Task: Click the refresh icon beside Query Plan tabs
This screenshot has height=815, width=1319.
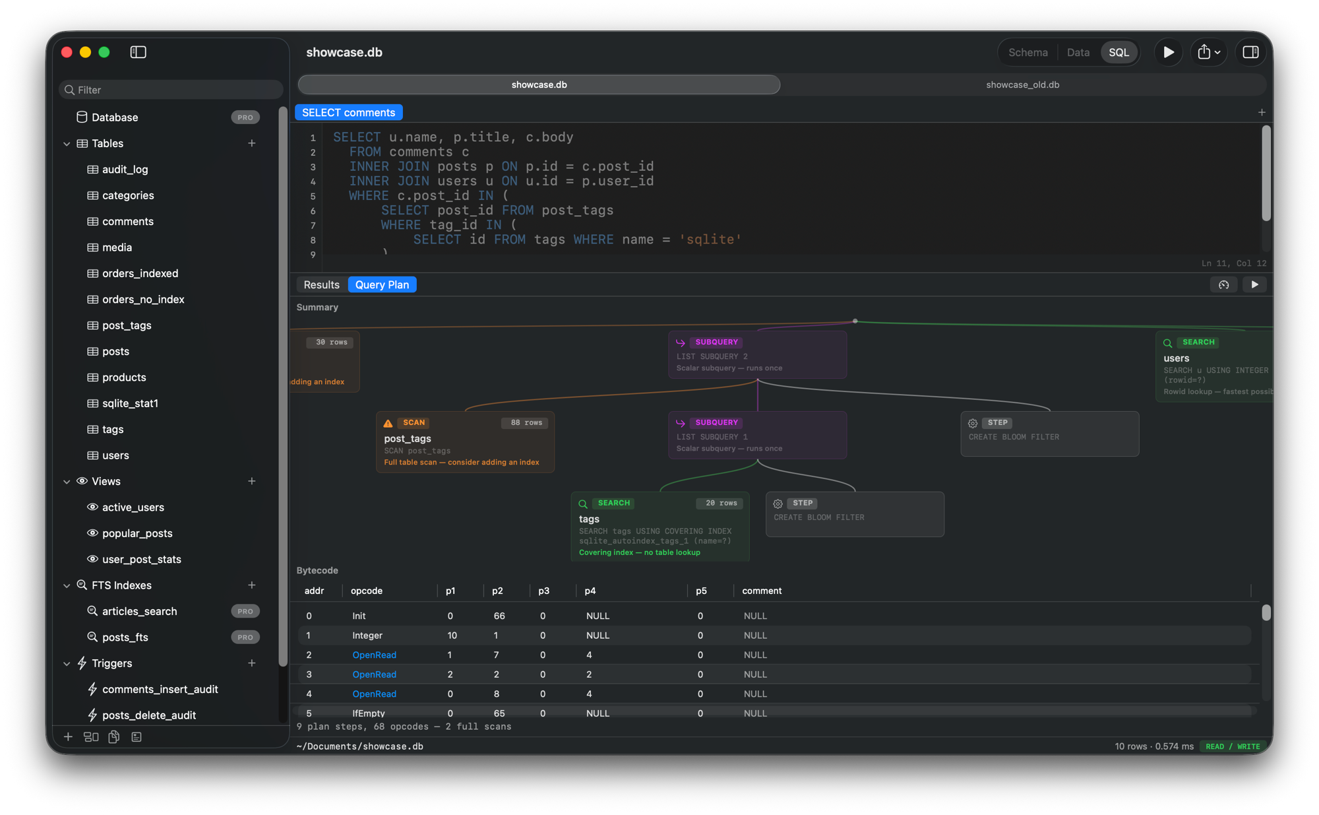Action: tap(1223, 284)
